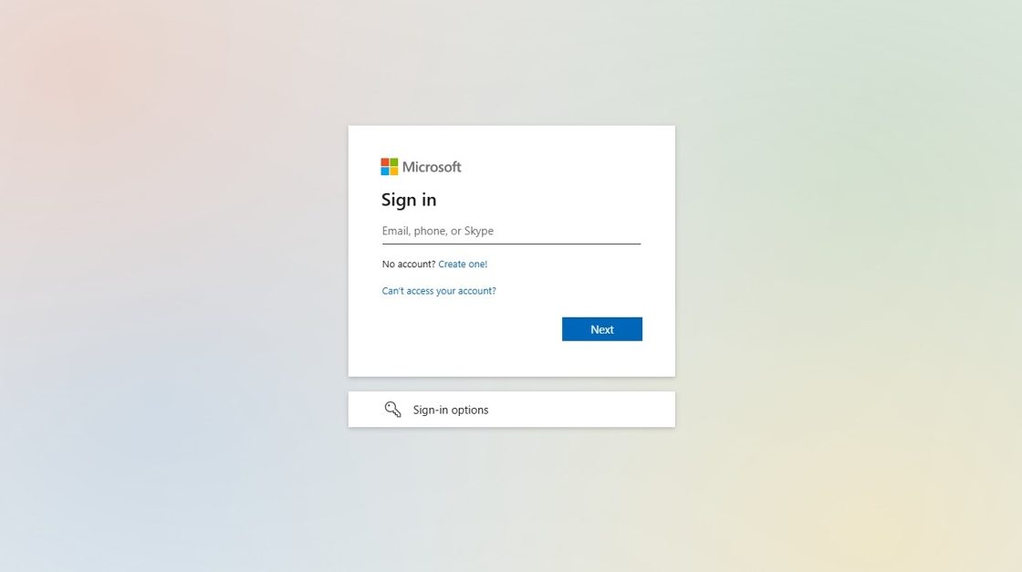Click the Microsoft wordmark text
Image resolution: width=1022 pixels, height=572 pixels.
pyautogui.click(x=432, y=167)
